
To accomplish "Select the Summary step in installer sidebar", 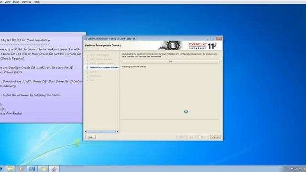I will (x=94, y=72).
